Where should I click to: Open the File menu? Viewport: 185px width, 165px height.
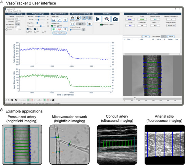[x=6, y=11]
